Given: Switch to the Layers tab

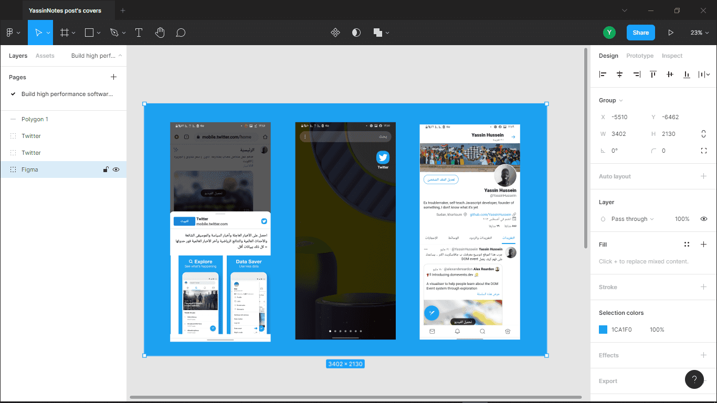Looking at the screenshot, I should point(18,56).
